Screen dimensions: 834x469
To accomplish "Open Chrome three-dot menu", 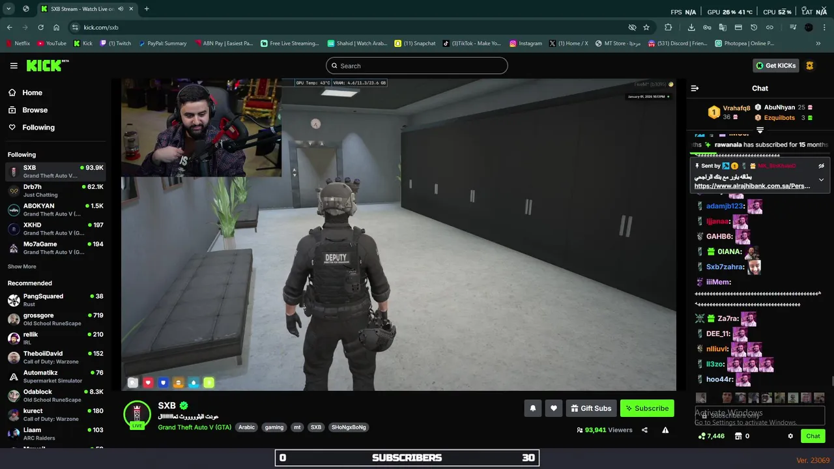I will pos(824,27).
